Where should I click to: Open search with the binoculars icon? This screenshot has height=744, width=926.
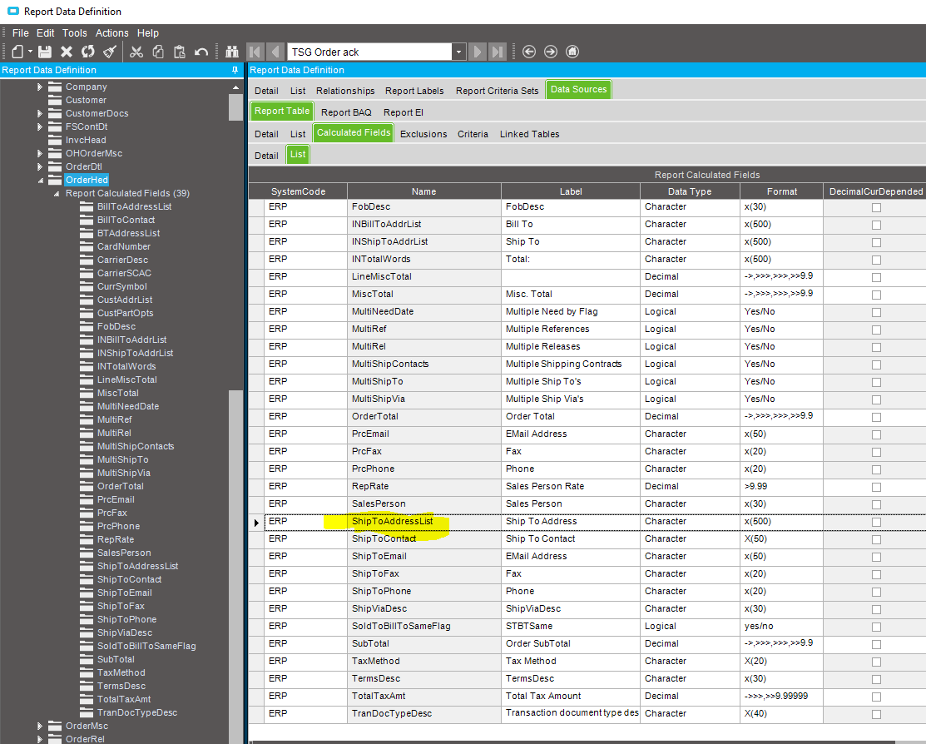pos(232,52)
